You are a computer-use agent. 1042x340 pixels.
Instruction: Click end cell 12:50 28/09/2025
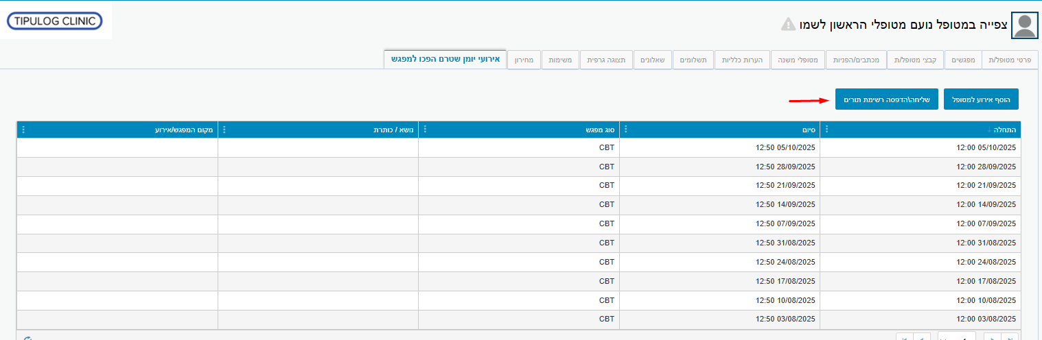[x=719, y=167]
